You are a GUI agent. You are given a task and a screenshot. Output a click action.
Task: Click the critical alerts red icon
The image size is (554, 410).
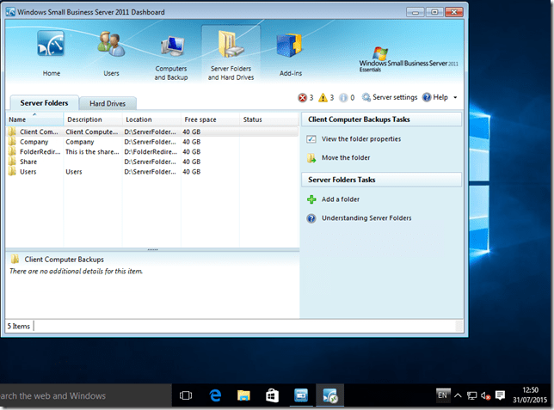(302, 98)
